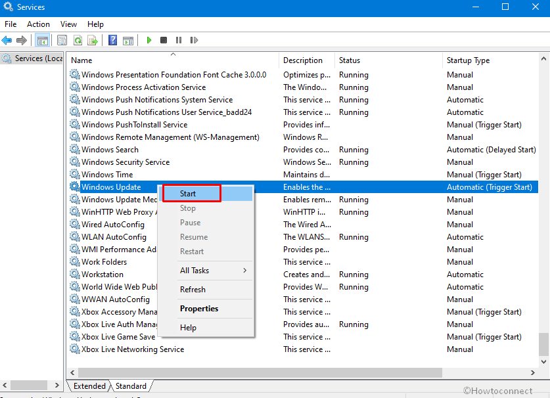Select Windows Process Activation Service row

304,87
